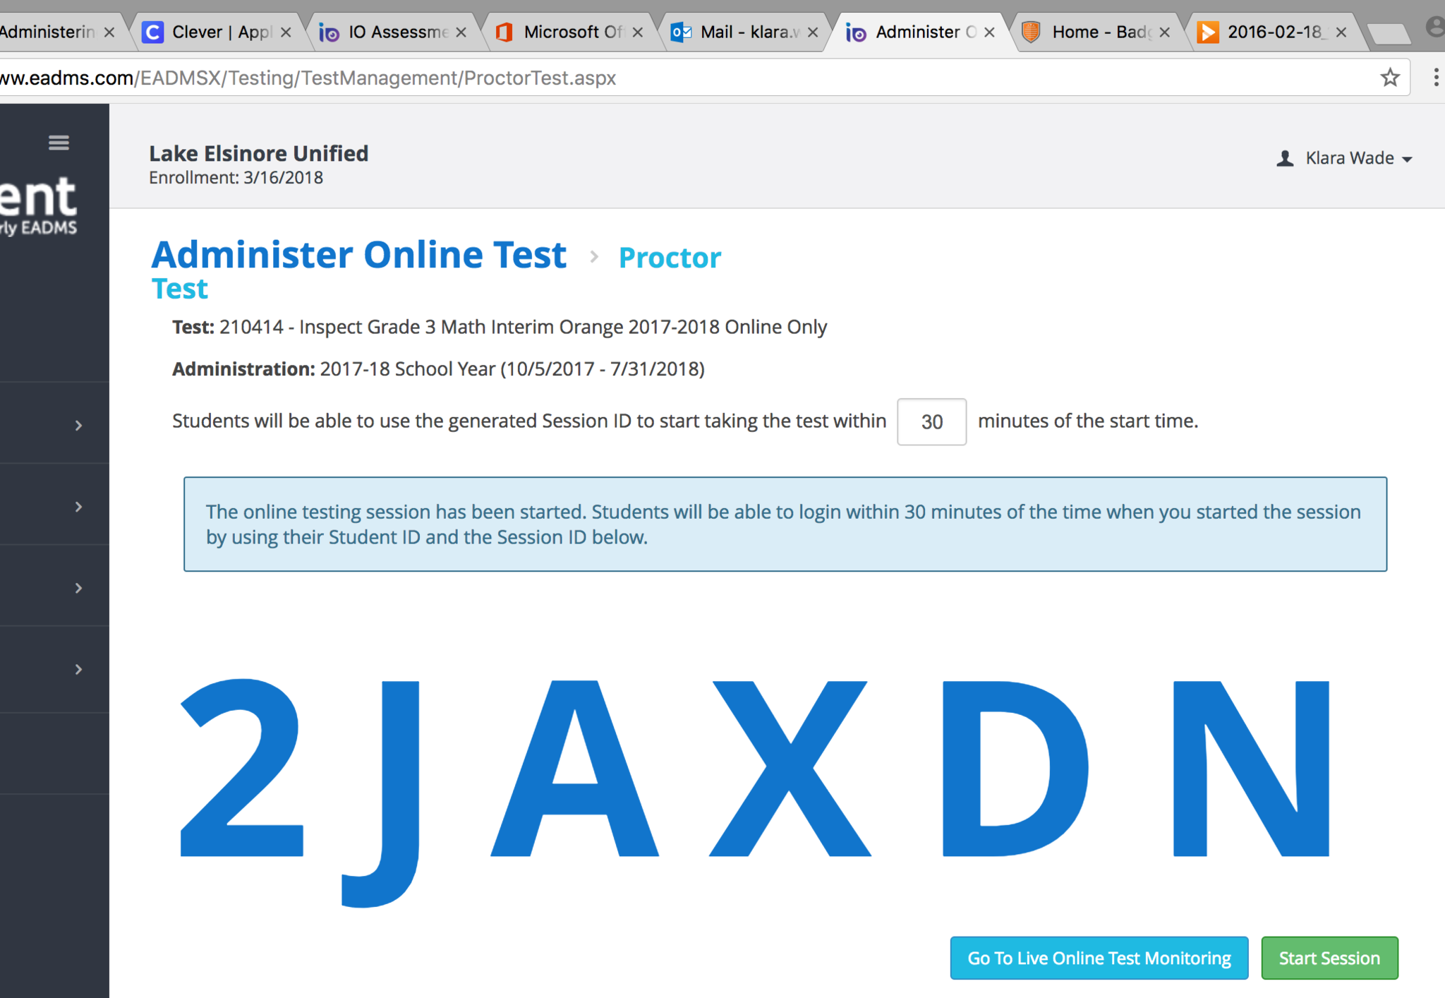Click the Microsoft Office tab icon
This screenshot has width=1445, height=998.
(x=504, y=32)
